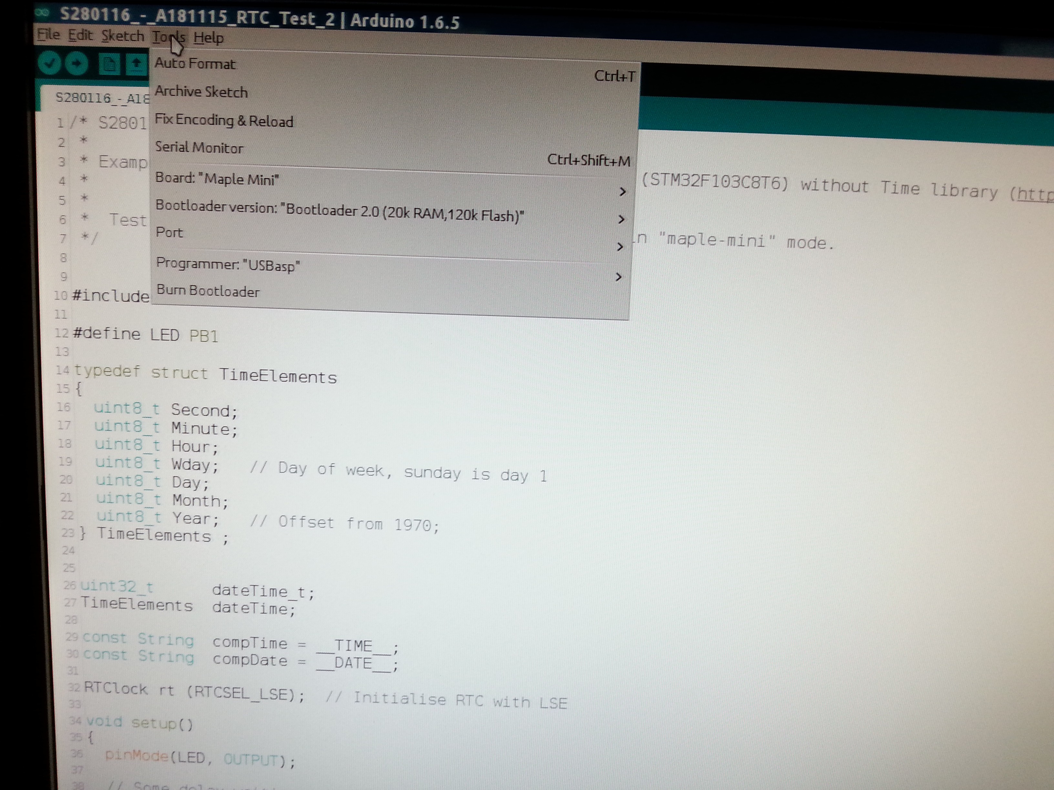
Task: Click "uint8_t Second;" code line
Action: 165,410
